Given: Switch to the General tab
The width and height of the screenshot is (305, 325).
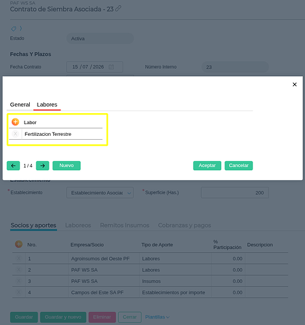Looking at the screenshot, I should (20, 105).
